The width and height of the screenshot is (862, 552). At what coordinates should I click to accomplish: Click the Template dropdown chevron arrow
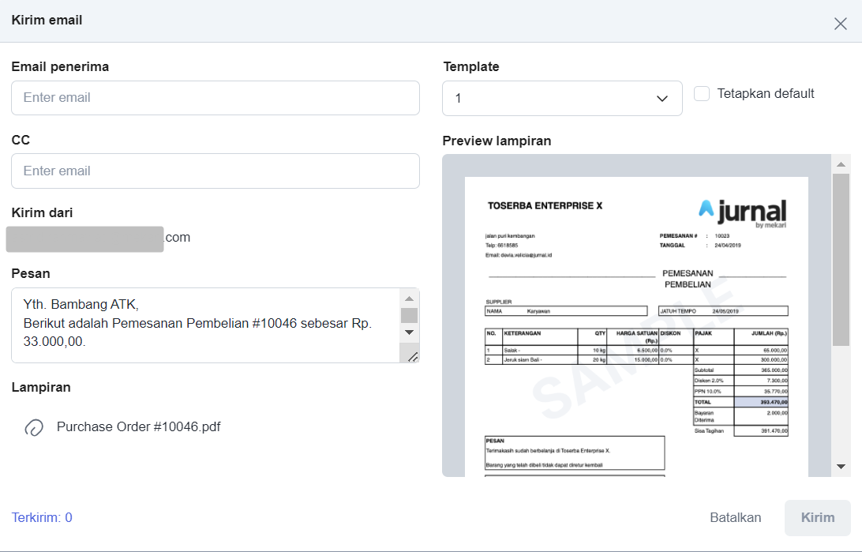661,99
